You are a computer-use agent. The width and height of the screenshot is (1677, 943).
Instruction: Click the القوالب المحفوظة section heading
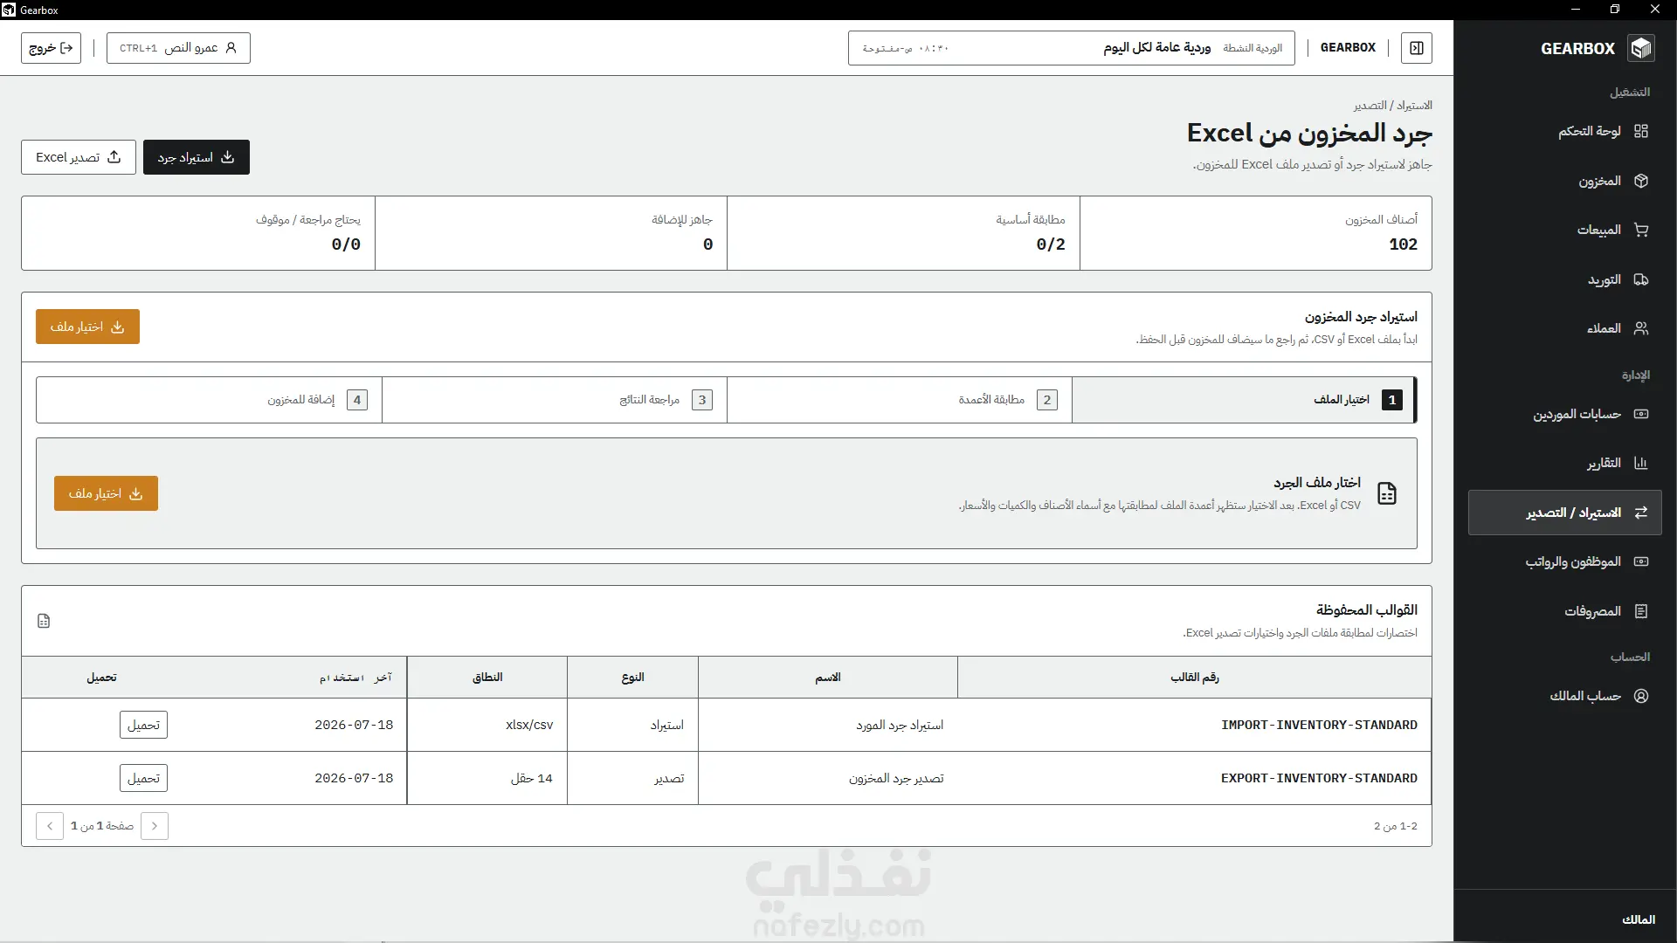click(x=1367, y=609)
